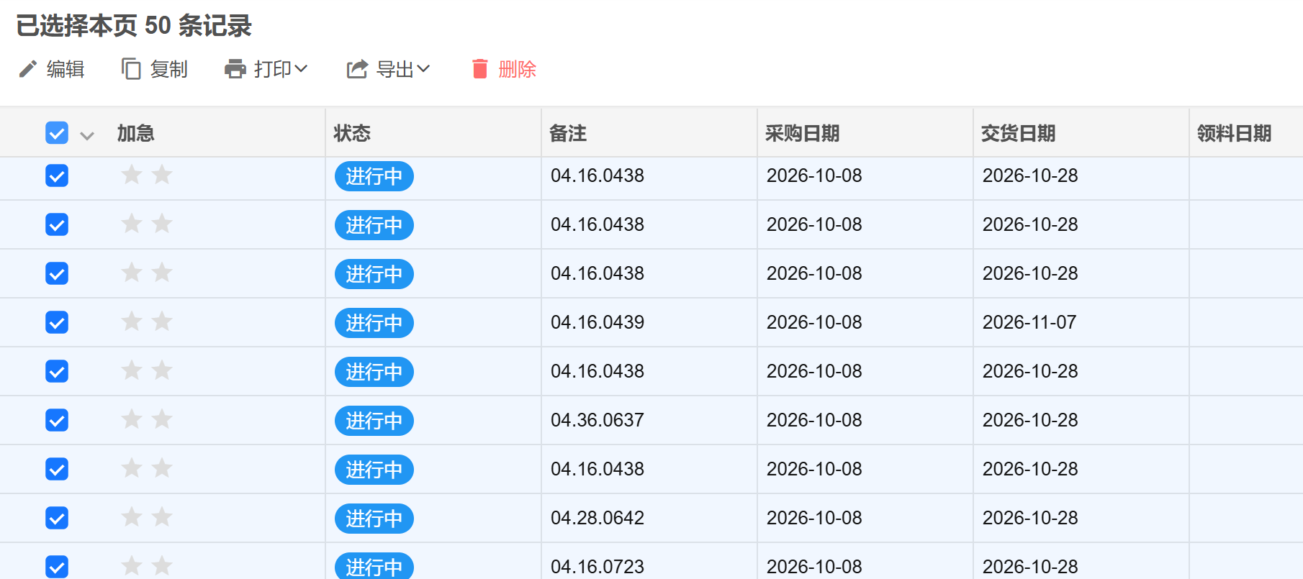Select the 2026-11-07 delivery date cell
The width and height of the screenshot is (1303, 579).
pos(1081,322)
